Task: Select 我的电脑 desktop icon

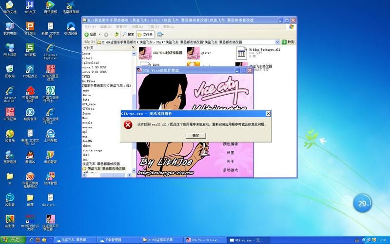Action: pyautogui.click(x=10, y=28)
